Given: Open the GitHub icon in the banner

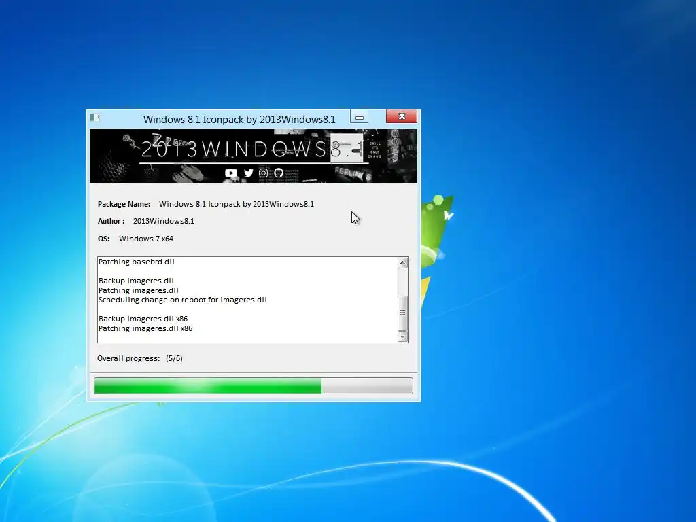Looking at the screenshot, I should click(279, 173).
